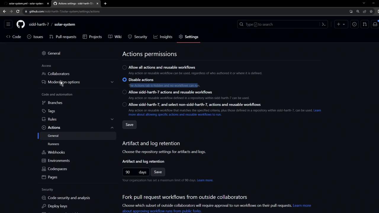The height and width of the screenshot is (213, 379).
Task: Bookmark this page with the star icon
Action: (371, 11)
